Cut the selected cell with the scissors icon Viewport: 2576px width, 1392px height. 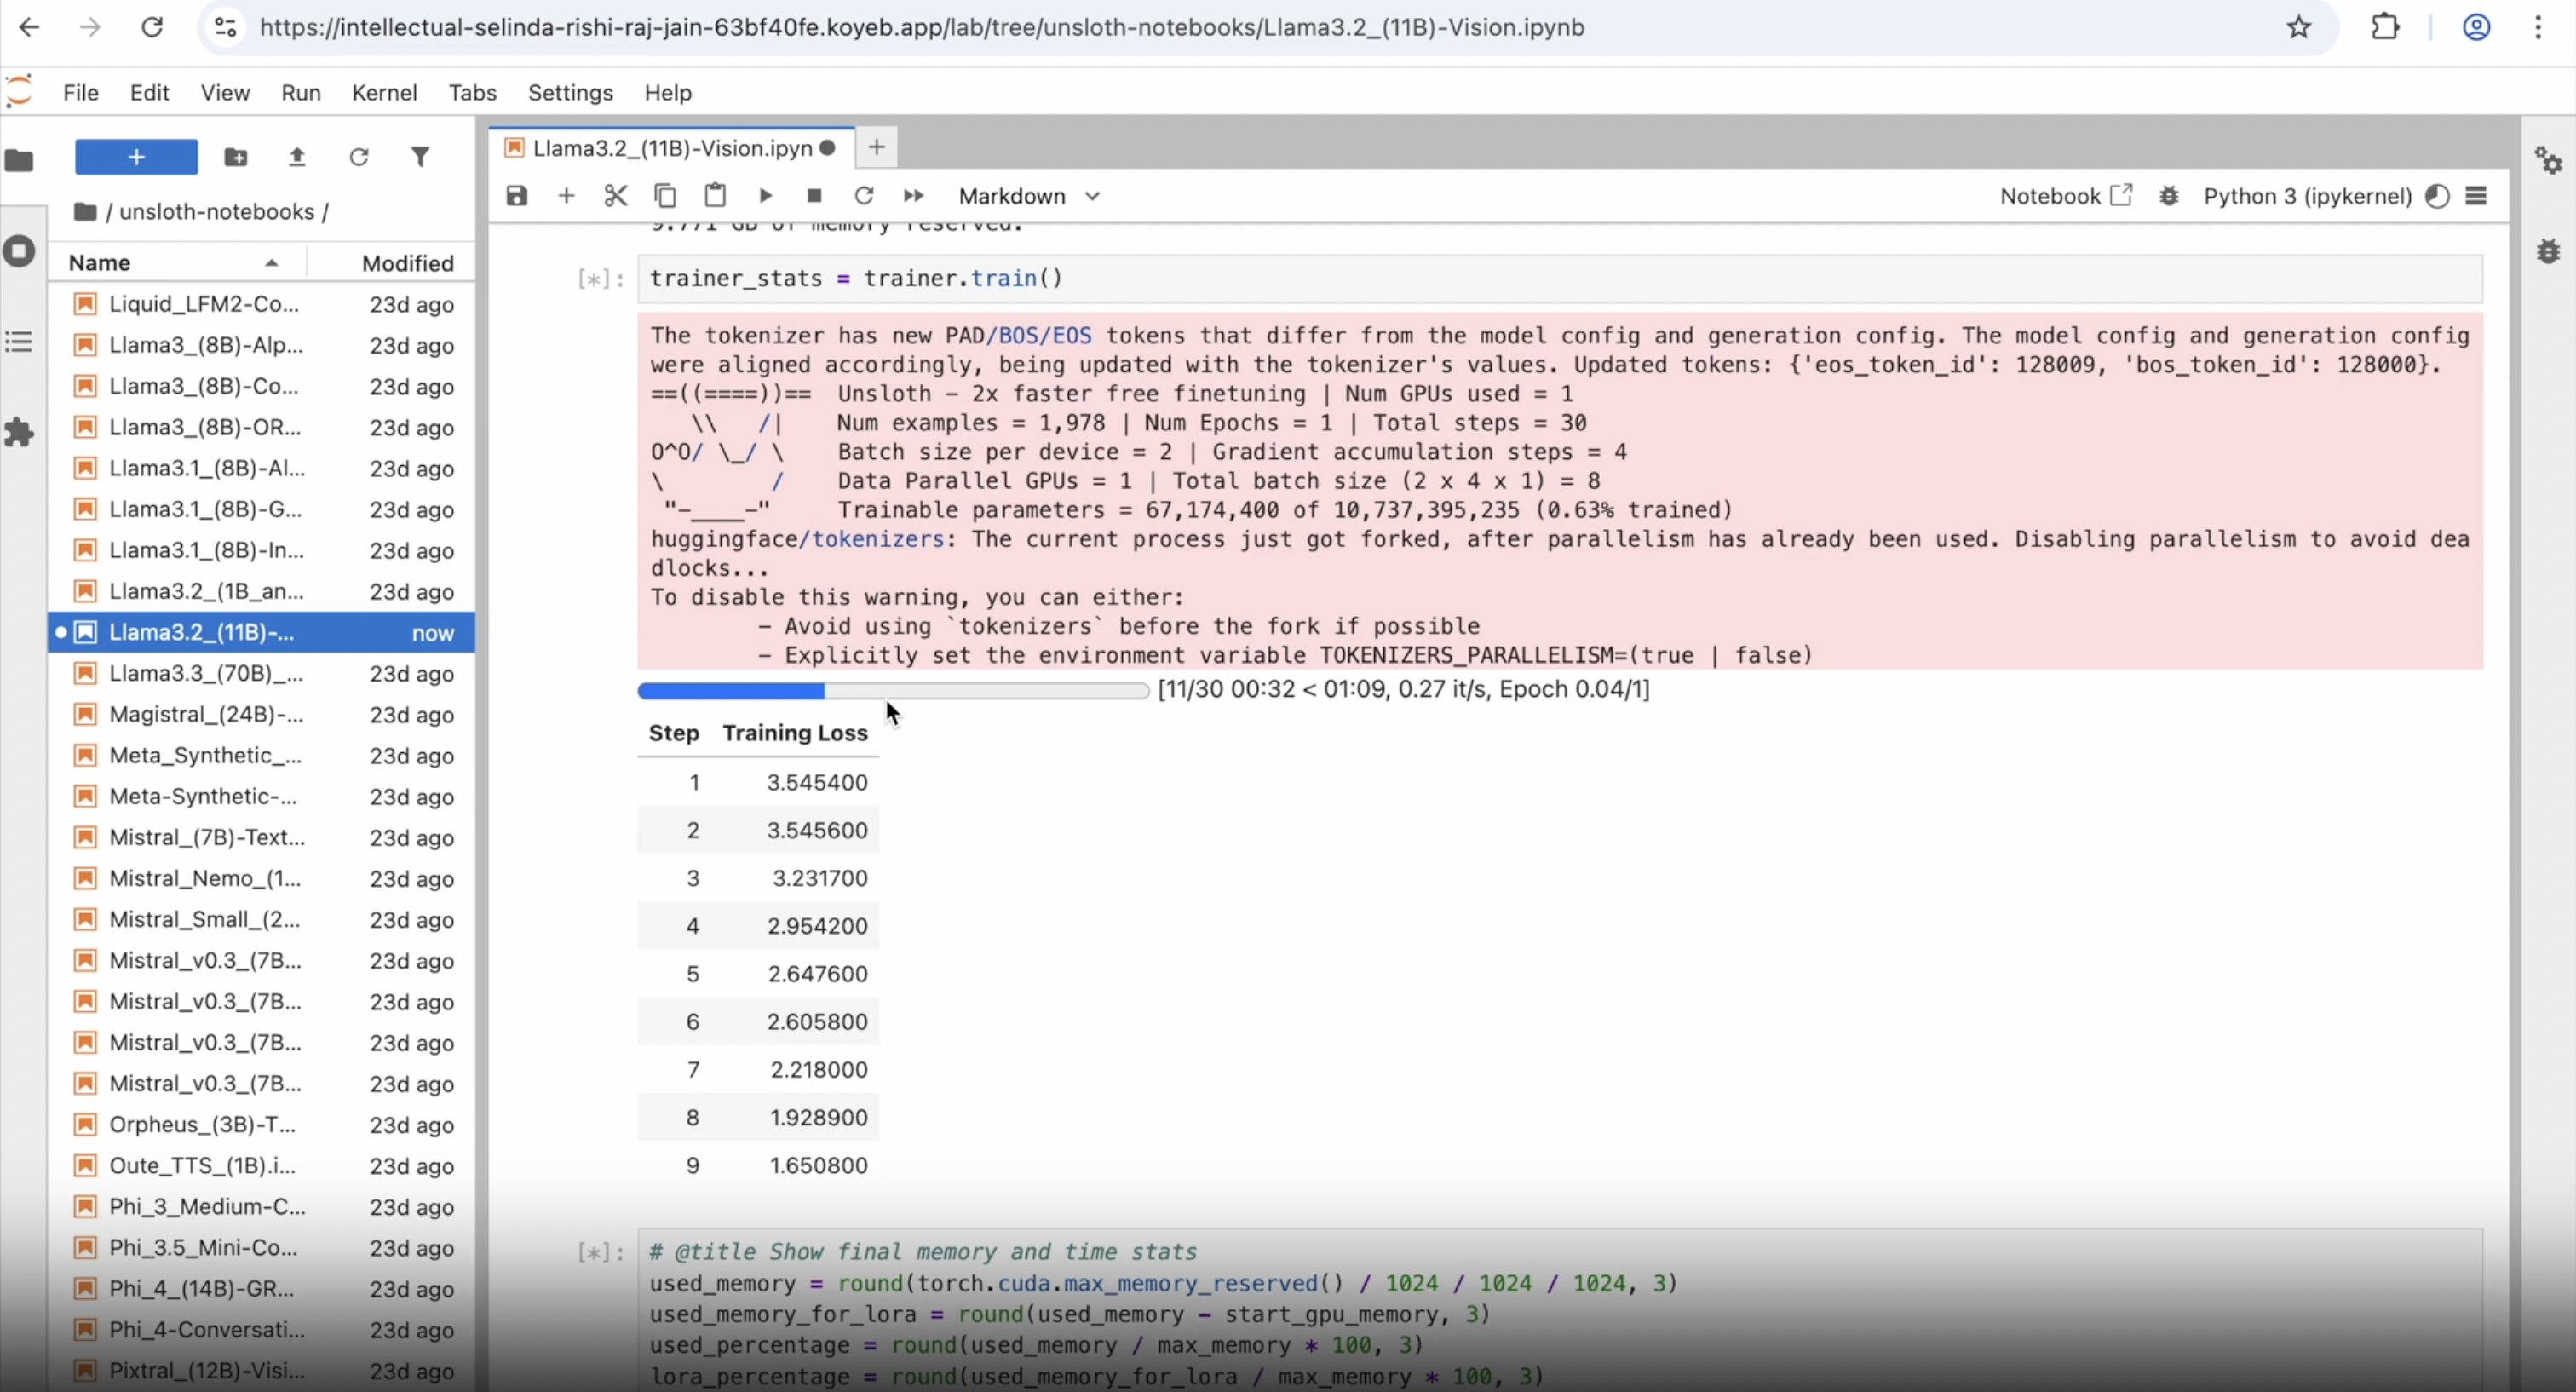(x=616, y=196)
